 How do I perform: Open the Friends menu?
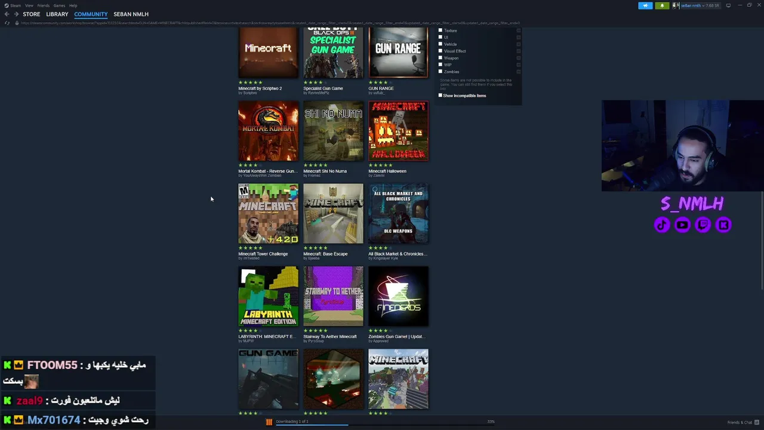(x=44, y=5)
